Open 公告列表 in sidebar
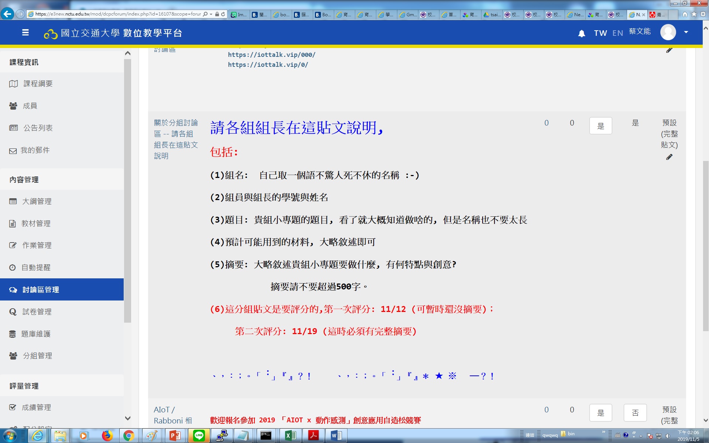The image size is (709, 443). (x=38, y=128)
